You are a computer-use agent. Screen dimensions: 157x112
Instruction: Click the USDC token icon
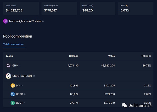(x=13, y=94)
